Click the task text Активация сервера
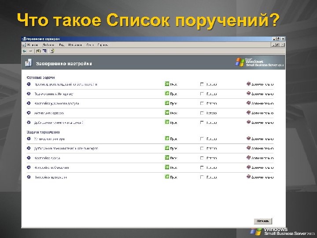 (x=49, y=113)
